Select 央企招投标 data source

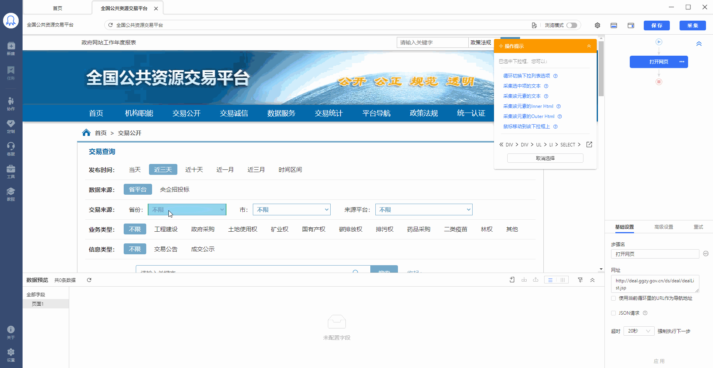[174, 189]
